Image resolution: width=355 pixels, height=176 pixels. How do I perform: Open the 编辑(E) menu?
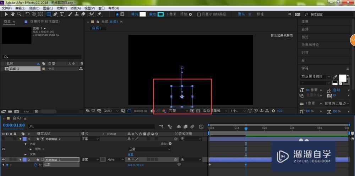[20, 8]
